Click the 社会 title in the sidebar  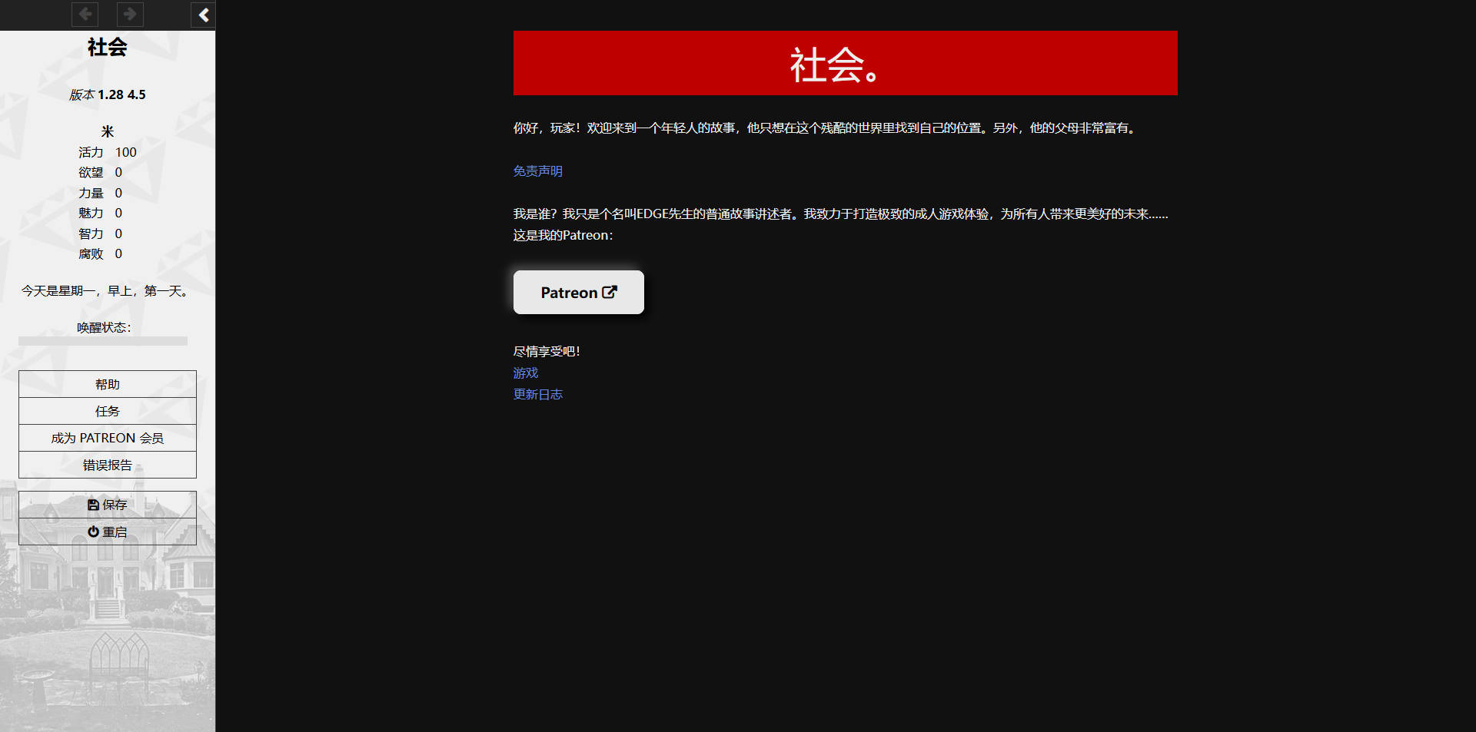tap(107, 48)
